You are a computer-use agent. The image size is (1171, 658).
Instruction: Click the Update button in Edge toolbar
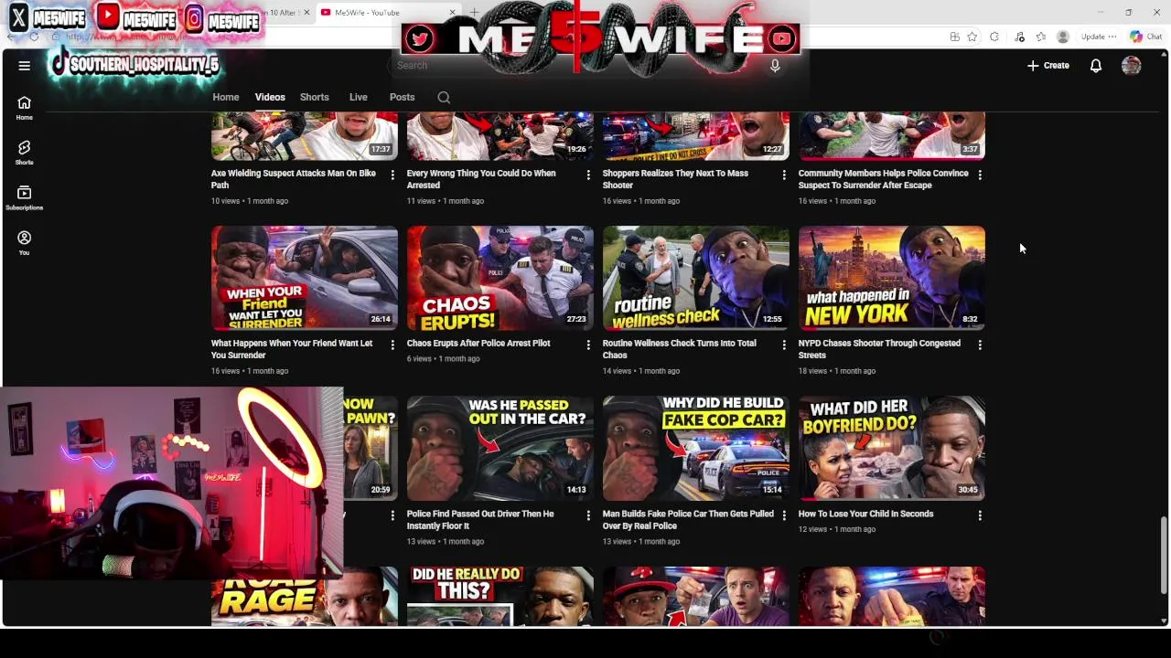[1098, 37]
